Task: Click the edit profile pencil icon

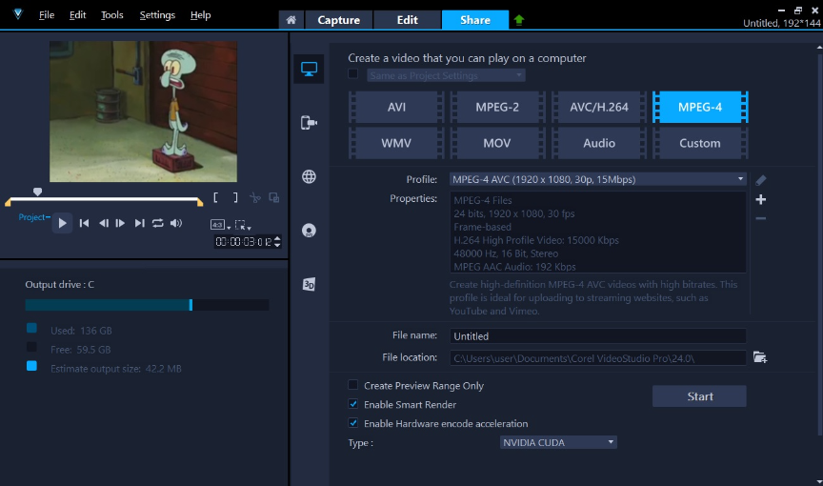Action: click(x=760, y=180)
